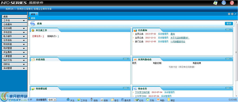This screenshot has height=102, width=238.
Task: Close the 桌面 tab
Action: [x=36, y=14]
